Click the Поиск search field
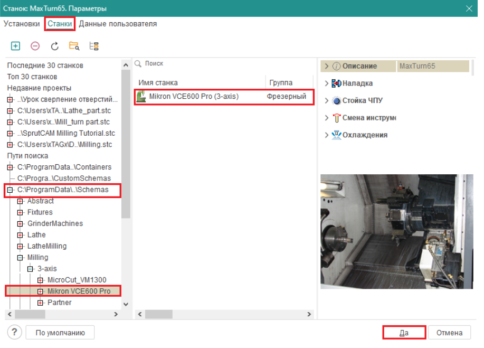This screenshot has height=348, width=484. pyautogui.click(x=222, y=63)
